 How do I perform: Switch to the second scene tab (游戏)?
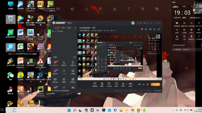click(63, 28)
